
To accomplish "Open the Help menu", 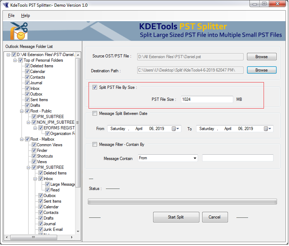I will click(25, 16).
